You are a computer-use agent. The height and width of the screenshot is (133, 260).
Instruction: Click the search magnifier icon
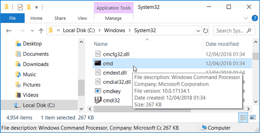pos(249,30)
